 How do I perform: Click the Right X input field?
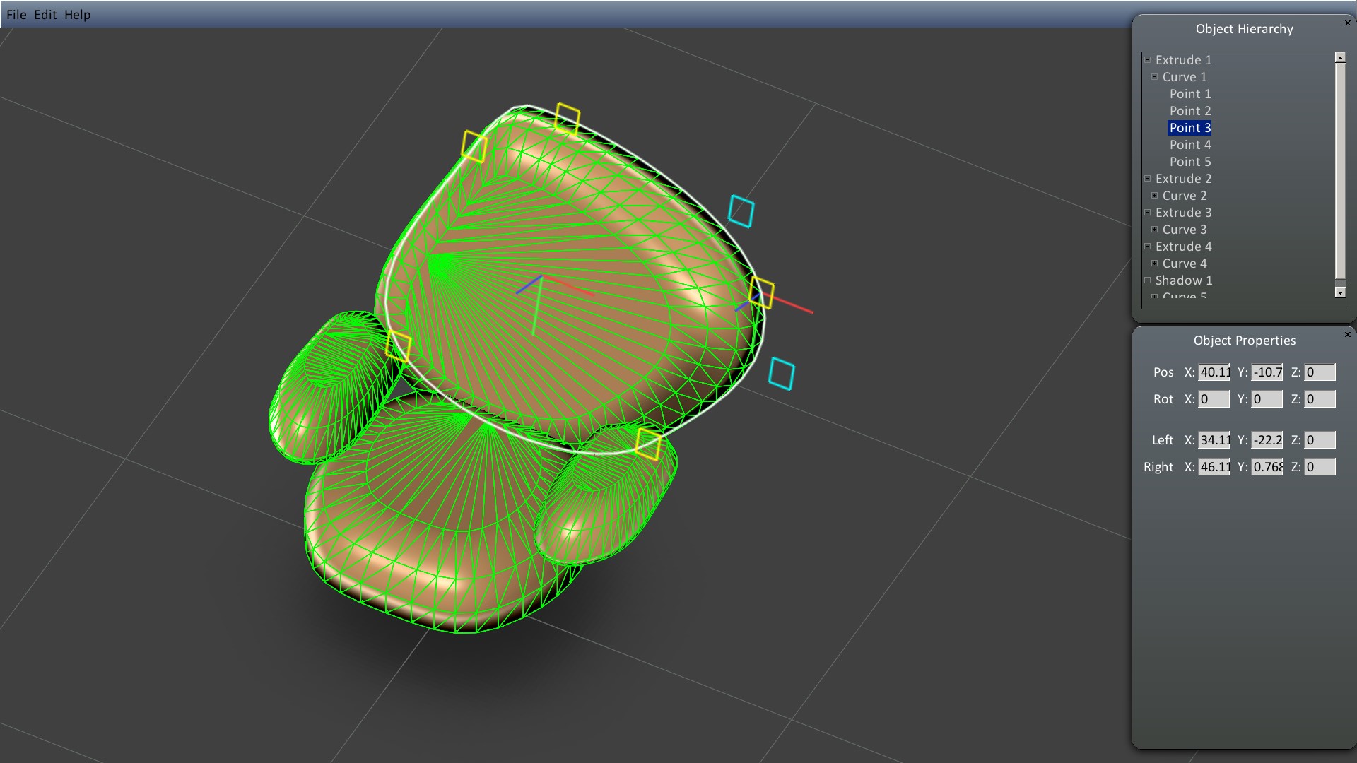point(1214,467)
